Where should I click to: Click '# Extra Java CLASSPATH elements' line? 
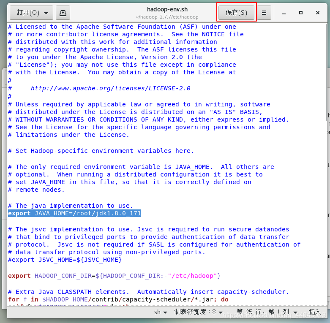pyautogui.click(x=148, y=292)
